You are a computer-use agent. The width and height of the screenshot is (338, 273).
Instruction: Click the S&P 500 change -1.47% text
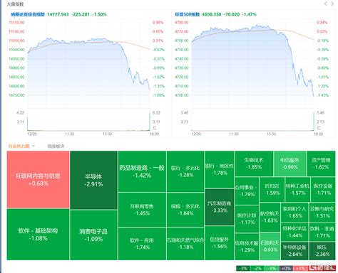pos(249,14)
